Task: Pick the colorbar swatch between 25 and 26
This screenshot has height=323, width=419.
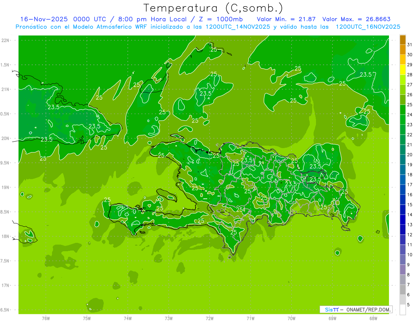Action: (403, 100)
